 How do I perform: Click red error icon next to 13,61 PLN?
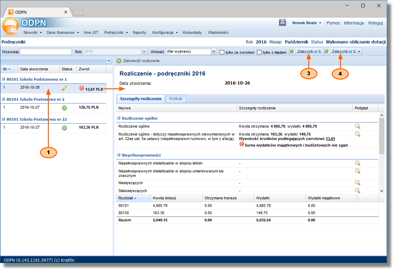[82, 88]
